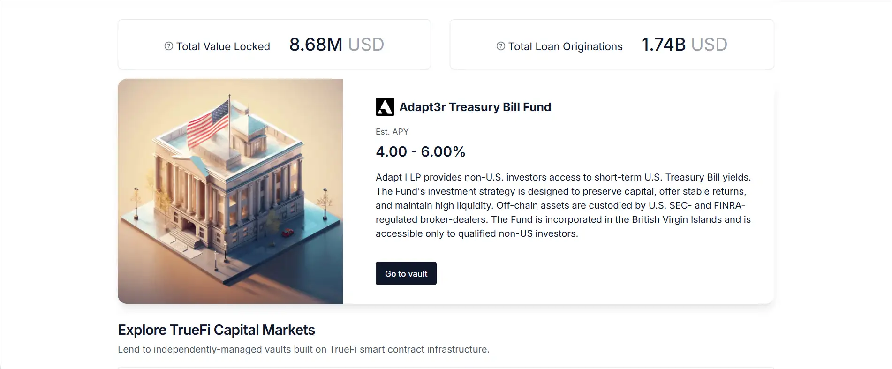Click the 1.74B value figure
The image size is (892, 369).
click(x=663, y=45)
